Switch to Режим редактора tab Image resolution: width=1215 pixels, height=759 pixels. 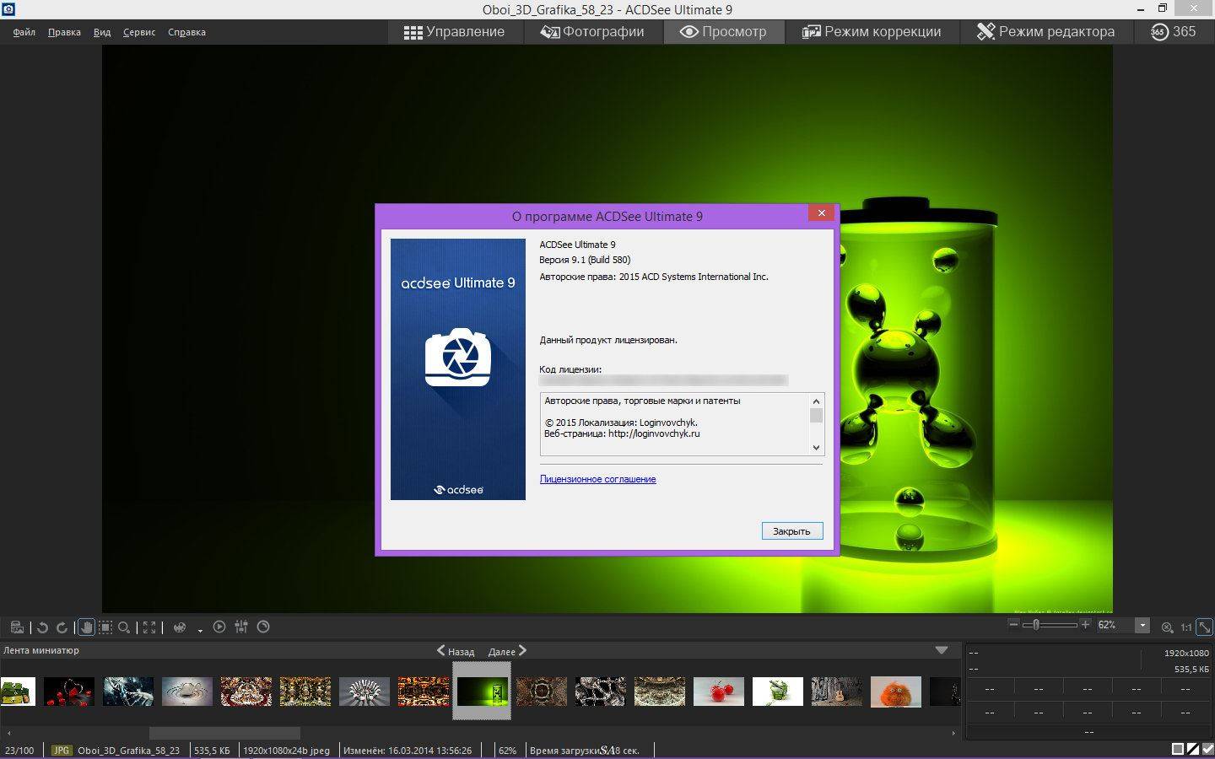click(1046, 32)
